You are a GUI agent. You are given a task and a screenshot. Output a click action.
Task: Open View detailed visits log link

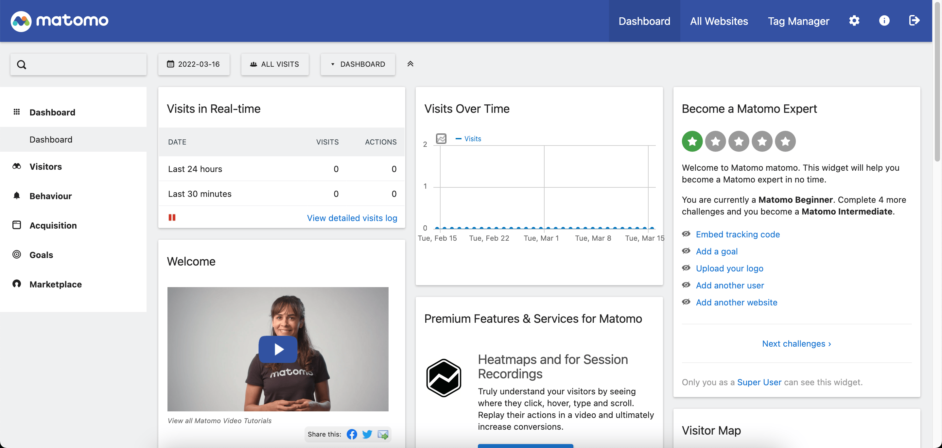point(352,218)
